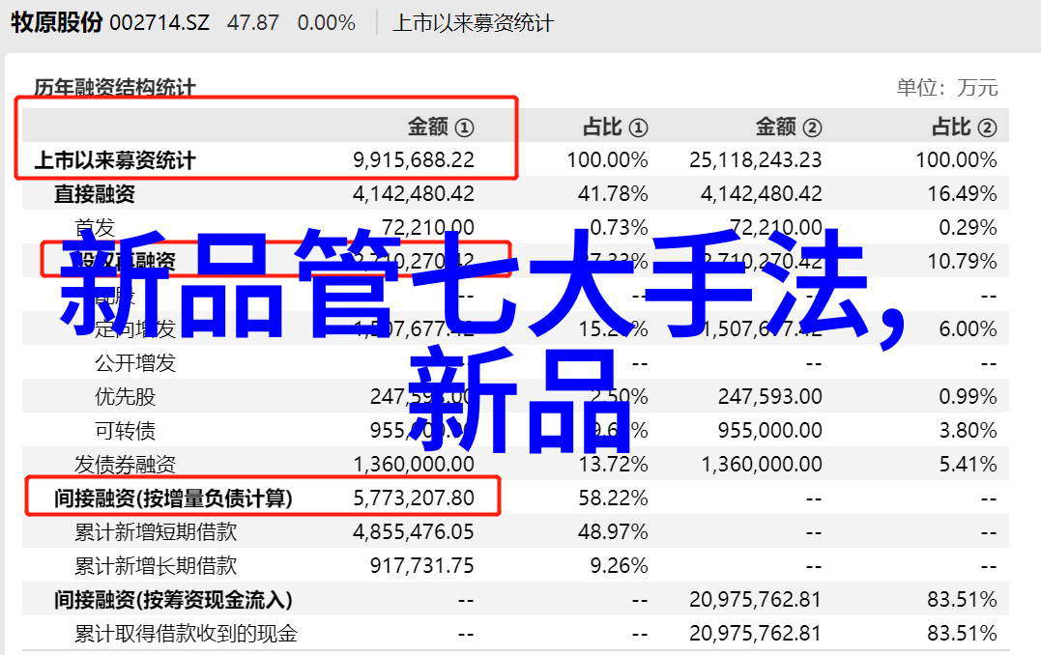This screenshot has height=655, width=1041.
Task: Click 72,210.00 in 金额 ① column
Action: pyautogui.click(x=427, y=228)
